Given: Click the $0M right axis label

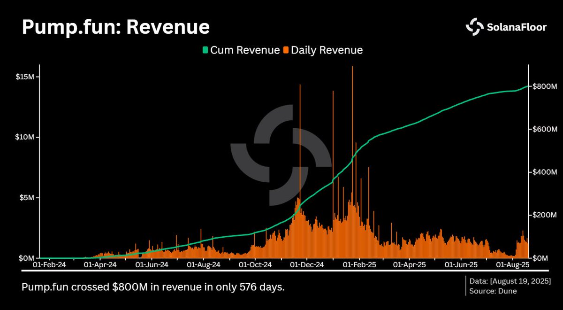Looking at the screenshot, I should 541,258.
